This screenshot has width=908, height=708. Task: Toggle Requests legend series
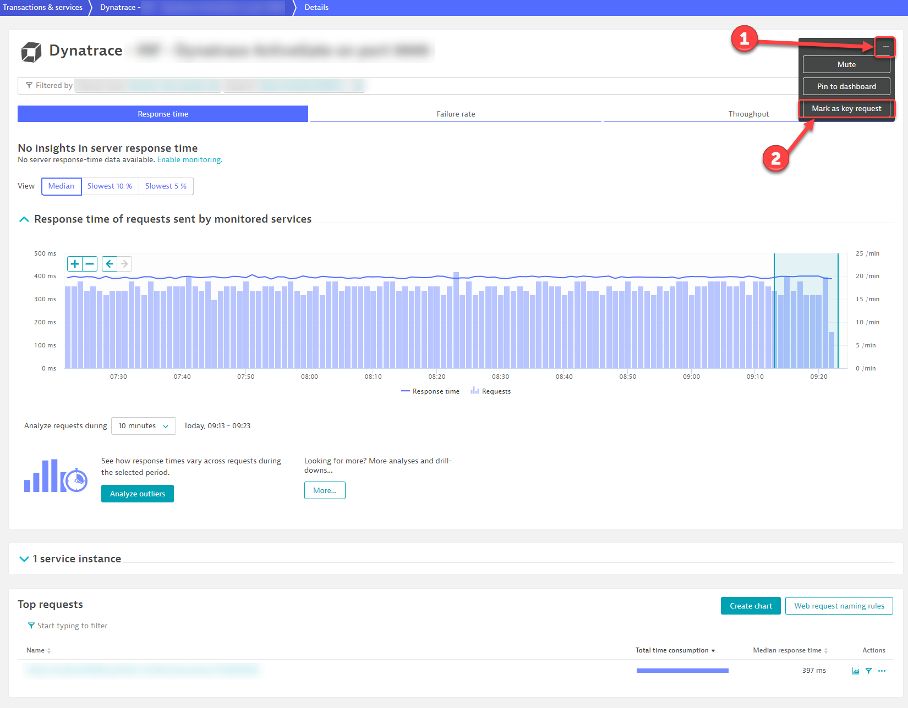pos(491,391)
